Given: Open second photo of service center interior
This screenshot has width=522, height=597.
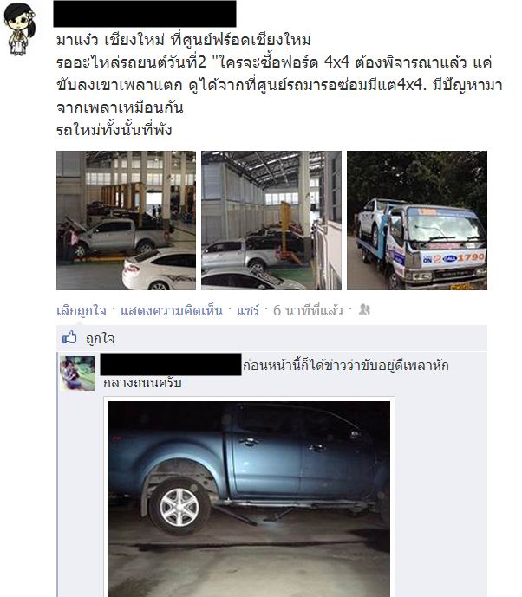Looking at the screenshot, I should 271,220.
